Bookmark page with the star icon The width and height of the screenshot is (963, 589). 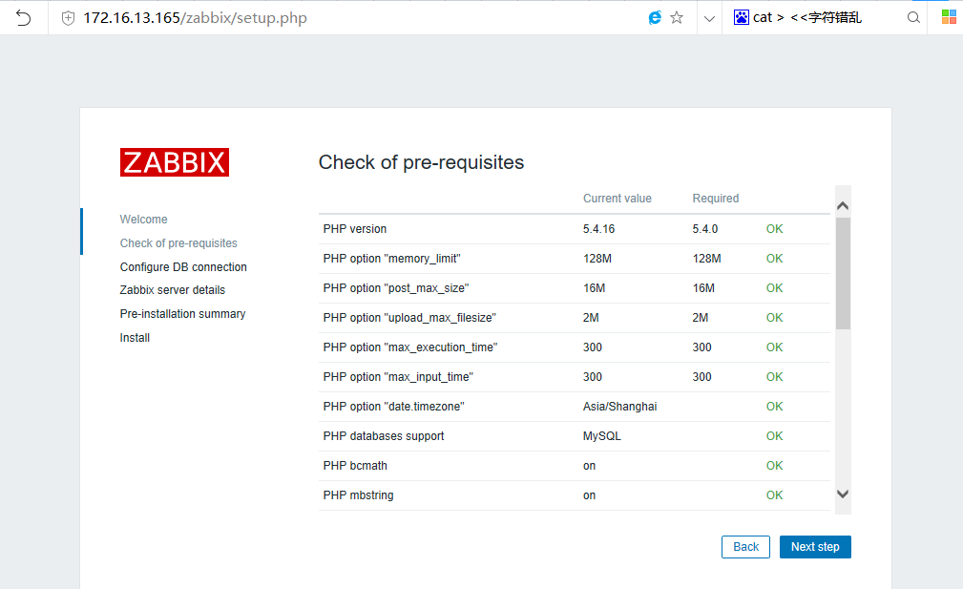pos(677,18)
